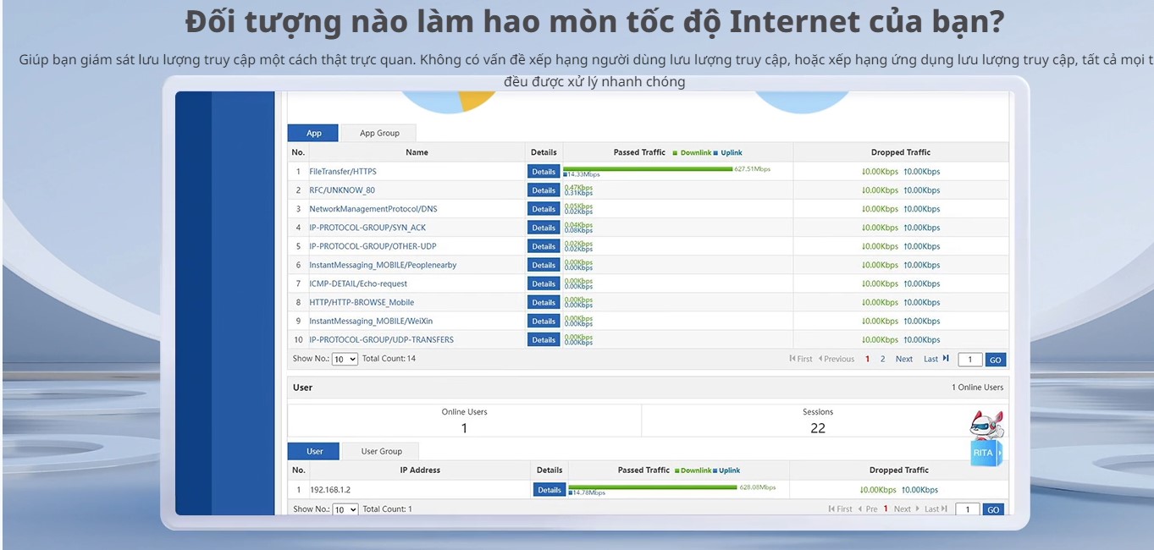Viewport: 1154px width, 550px height.
Task: Click the FileTransfer/HTTPS green traffic bar
Action: coord(649,168)
